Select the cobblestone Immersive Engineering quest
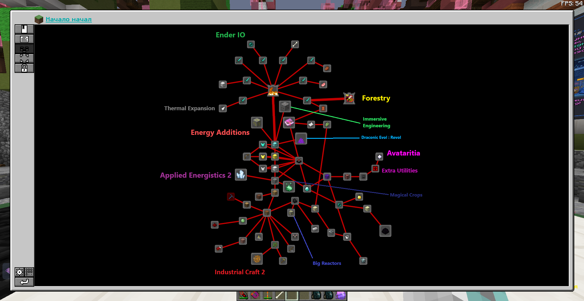 (x=285, y=107)
